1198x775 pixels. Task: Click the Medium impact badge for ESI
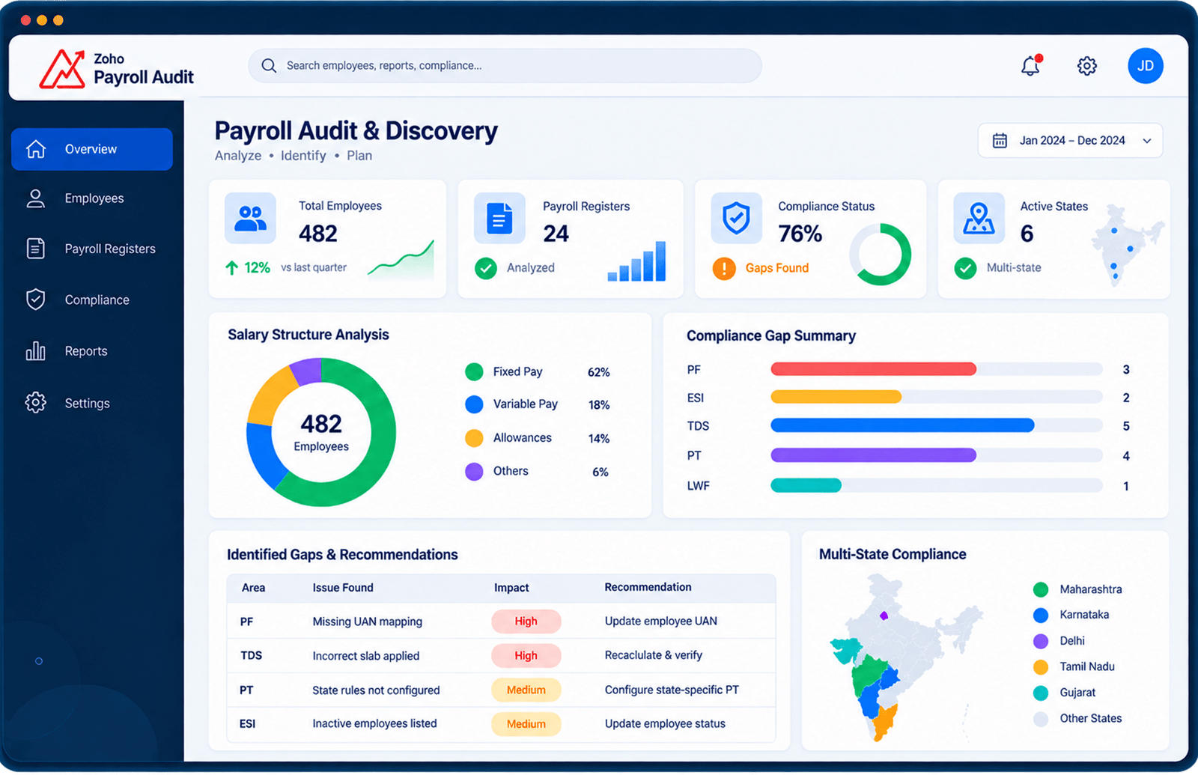(526, 724)
